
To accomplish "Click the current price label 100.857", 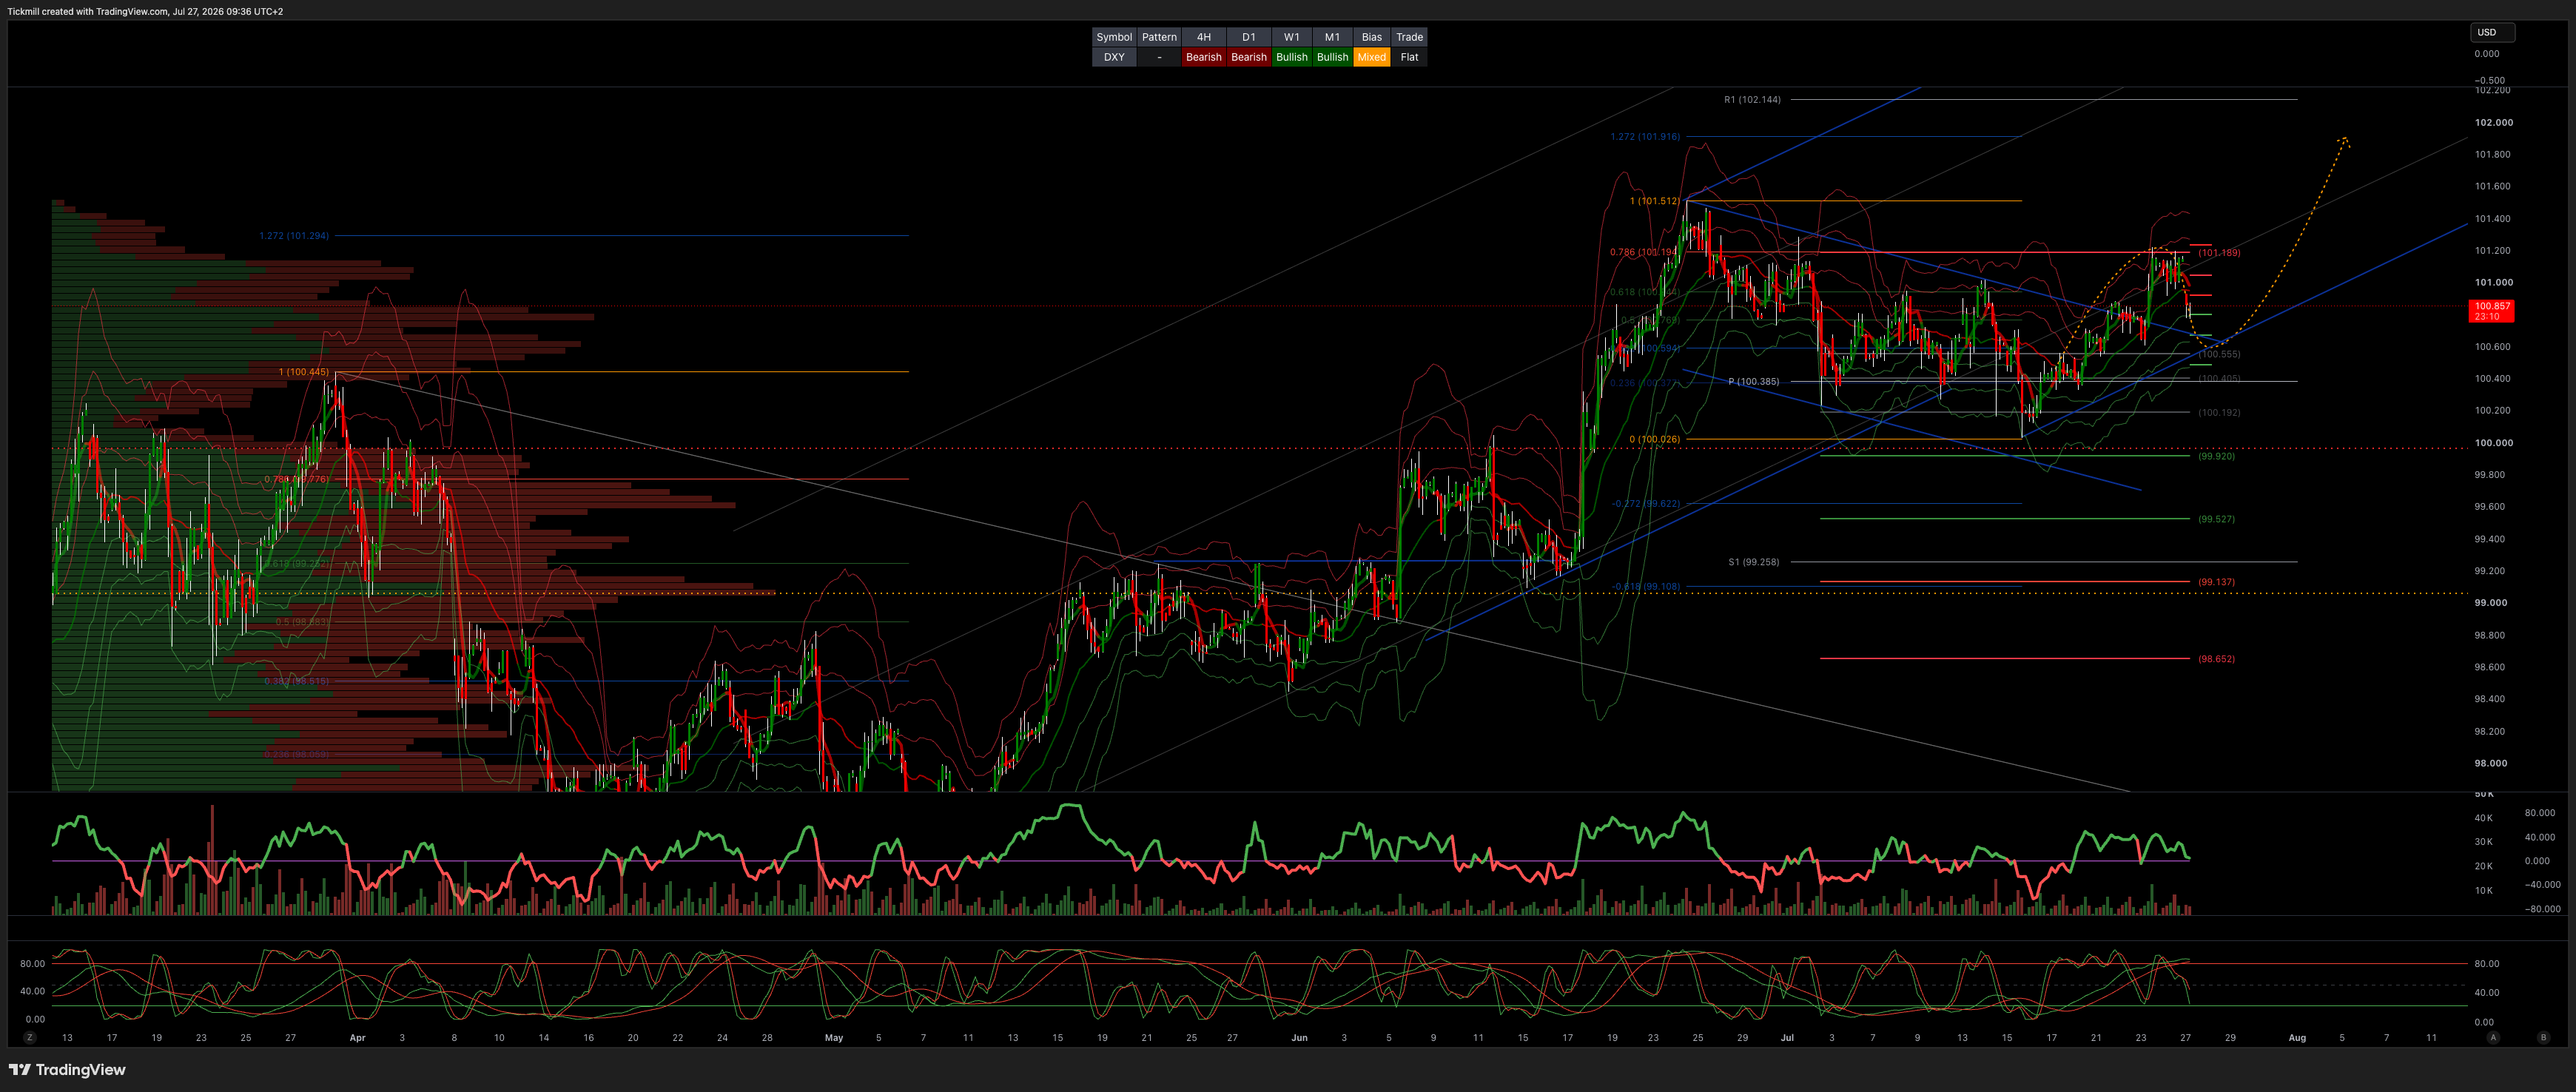I will pos(2492,311).
